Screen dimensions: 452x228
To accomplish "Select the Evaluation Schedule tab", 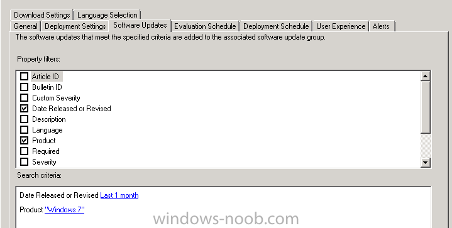I will (x=205, y=26).
